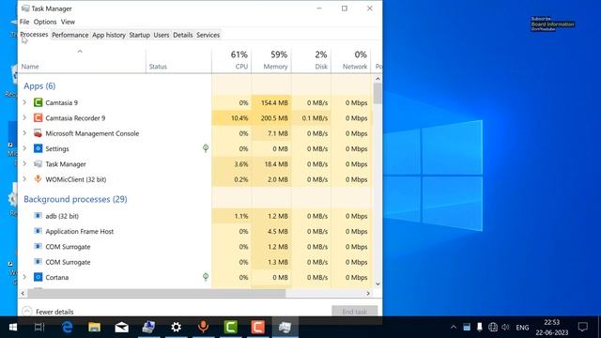
Task: Switch to the Performance tab
Action: pos(70,35)
